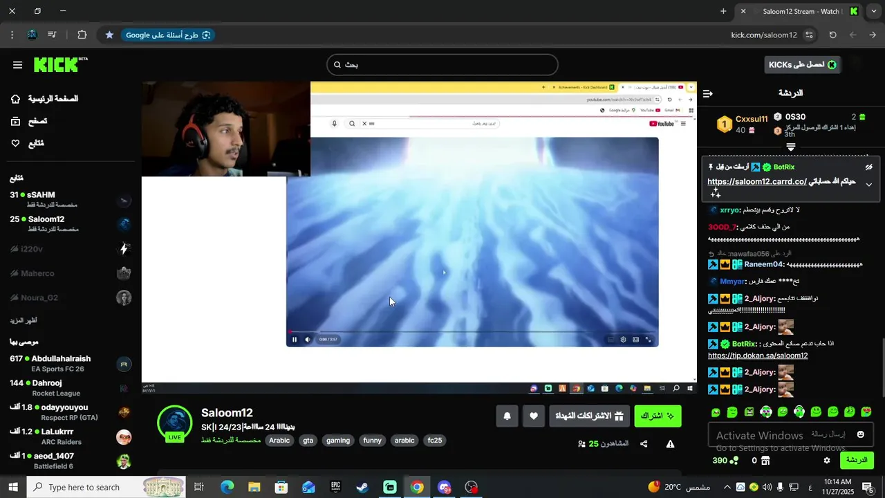Toggle theater mode on player
Viewport: 885px width, 498px height.
tap(635, 340)
